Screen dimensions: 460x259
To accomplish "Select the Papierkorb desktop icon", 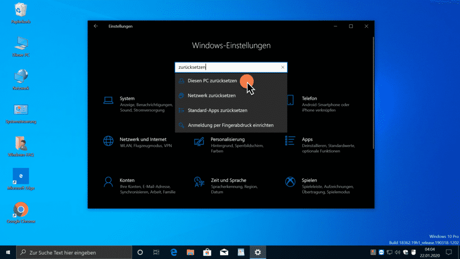I will (21, 13).
